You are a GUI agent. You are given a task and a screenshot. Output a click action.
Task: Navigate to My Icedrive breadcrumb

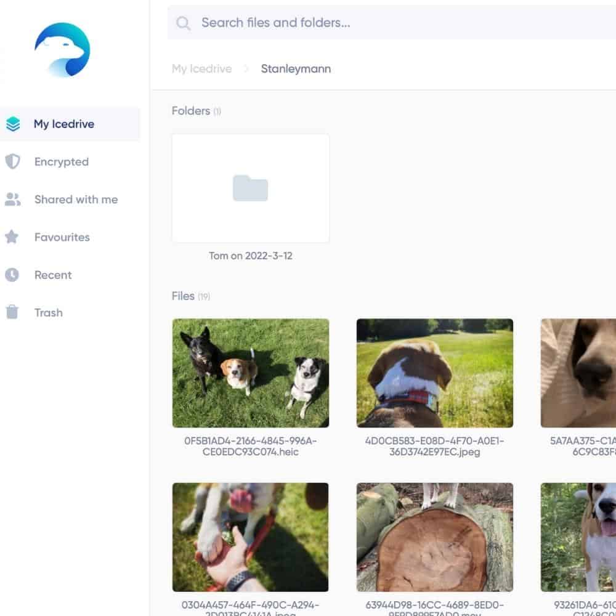(201, 69)
